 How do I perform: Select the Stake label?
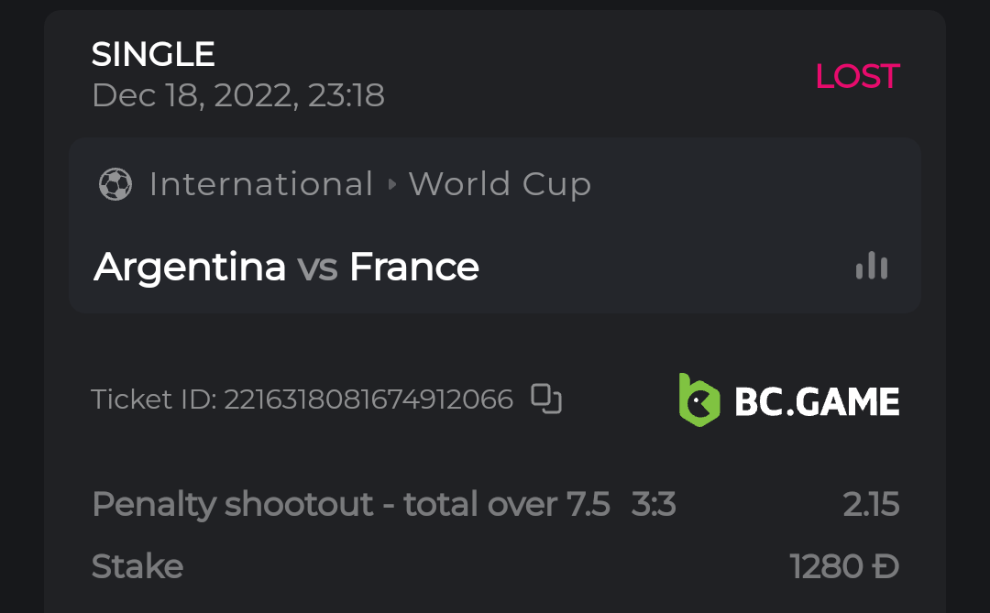tap(137, 566)
